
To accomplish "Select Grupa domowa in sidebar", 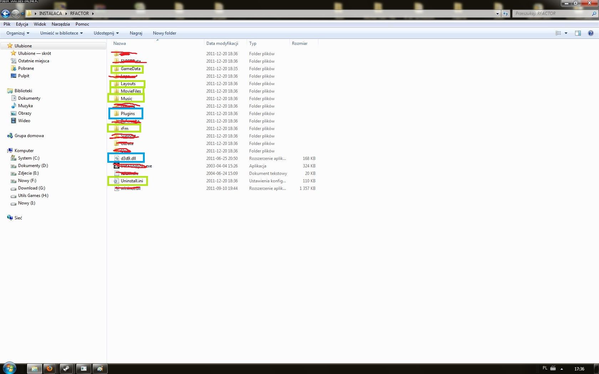I will 29,136.
